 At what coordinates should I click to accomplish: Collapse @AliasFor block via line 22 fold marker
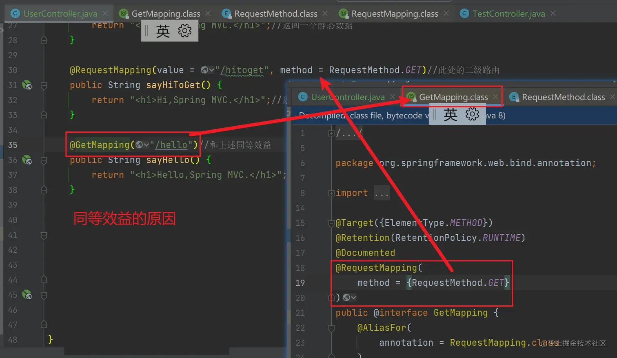[x=331, y=328]
